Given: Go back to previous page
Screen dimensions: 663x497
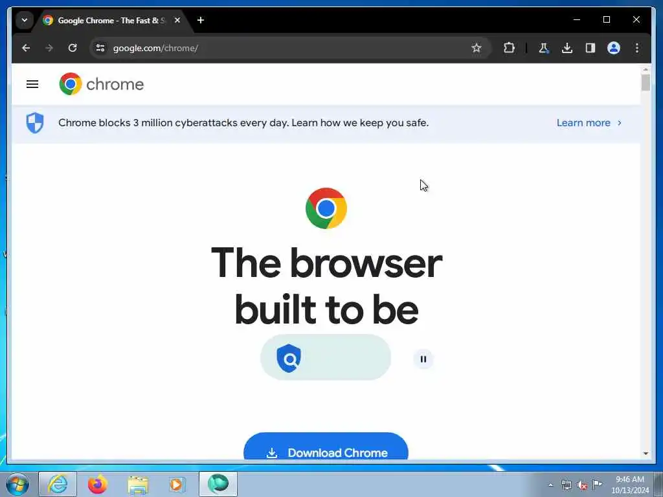Looking at the screenshot, I should pyautogui.click(x=26, y=48).
